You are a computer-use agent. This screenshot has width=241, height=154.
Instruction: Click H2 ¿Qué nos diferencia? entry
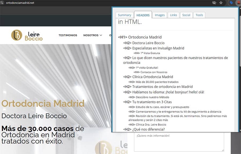[x=144, y=129]
